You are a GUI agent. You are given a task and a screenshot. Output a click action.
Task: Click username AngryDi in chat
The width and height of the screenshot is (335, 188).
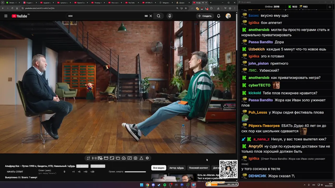click(x=255, y=146)
